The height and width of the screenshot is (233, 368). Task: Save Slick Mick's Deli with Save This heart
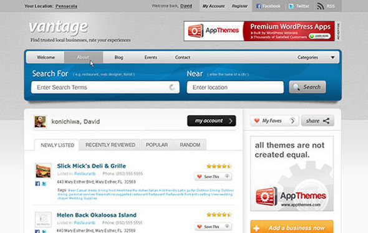213,176
